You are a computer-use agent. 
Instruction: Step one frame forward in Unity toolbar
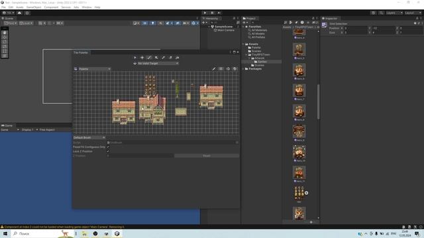pyautogui.click(x=219, y=13)
